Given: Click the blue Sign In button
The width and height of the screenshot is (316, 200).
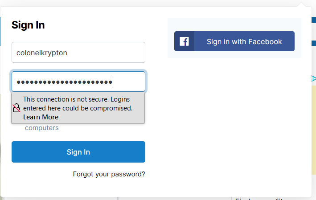Looking at the screenshot, I should click(78, 152).
